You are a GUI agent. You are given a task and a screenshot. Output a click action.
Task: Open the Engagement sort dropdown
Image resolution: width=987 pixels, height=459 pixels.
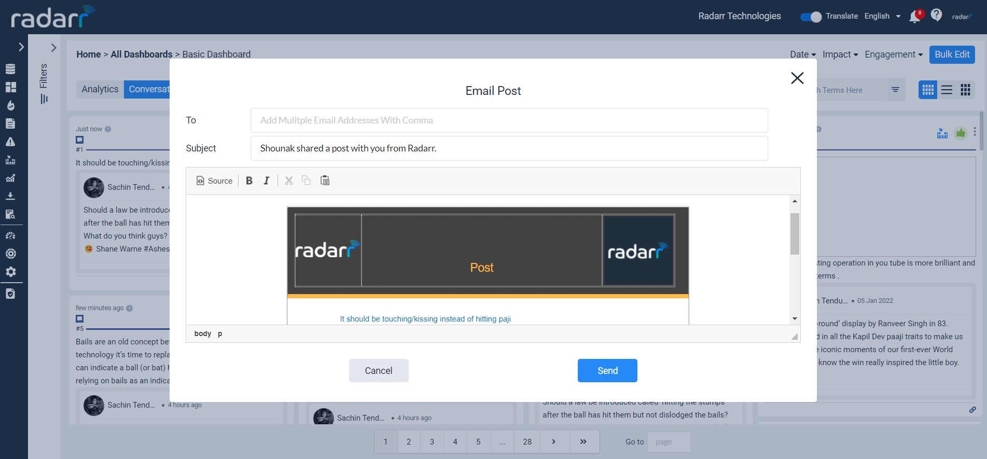tap(894, 54)
